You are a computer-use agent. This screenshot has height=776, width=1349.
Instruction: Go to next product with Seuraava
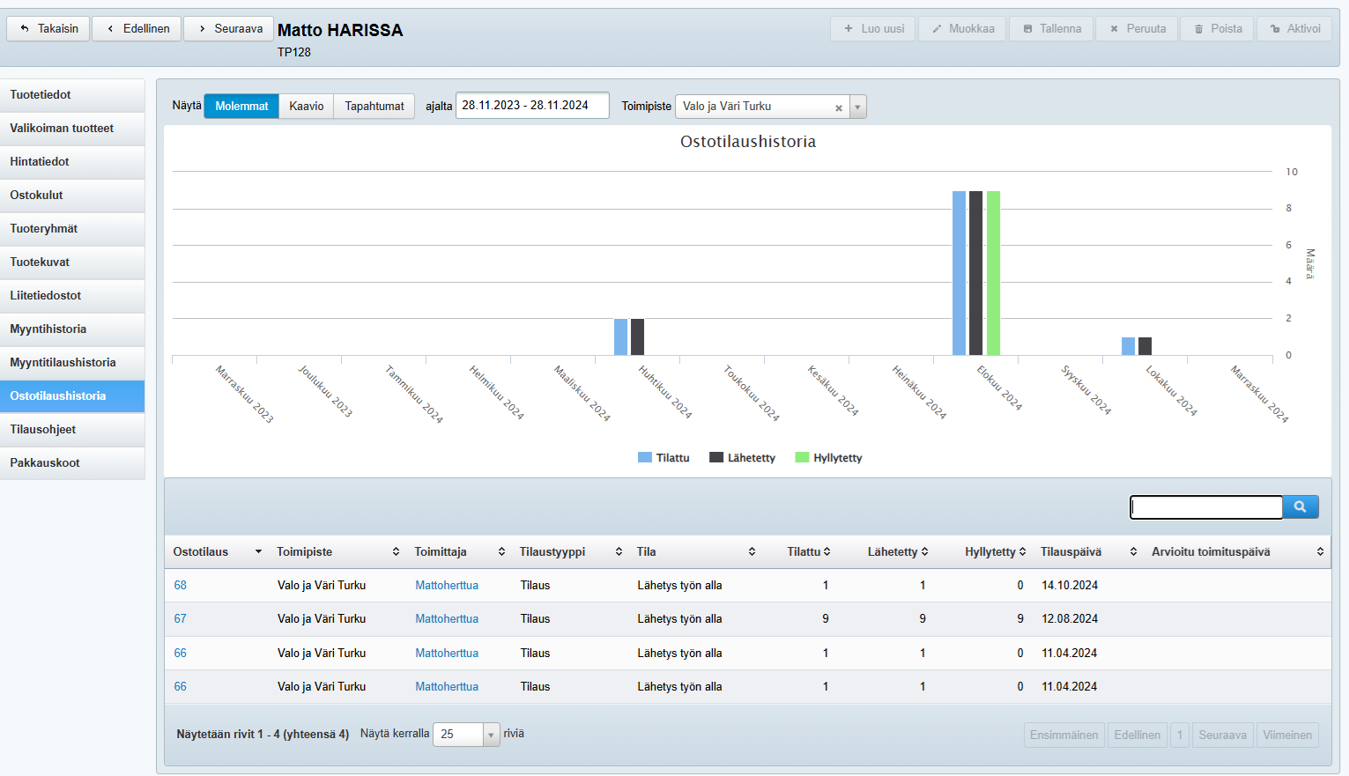229,29
